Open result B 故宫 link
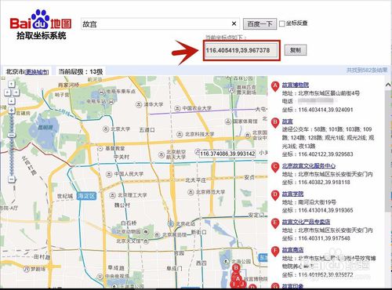This screenshot has width=392, height=290. [x=288, y=121]
